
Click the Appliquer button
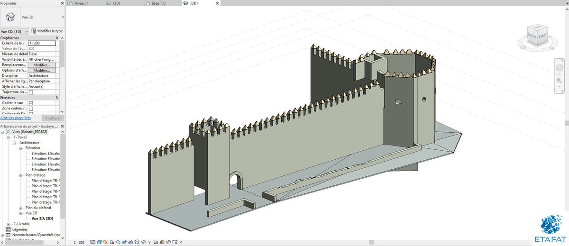(53, 118)
